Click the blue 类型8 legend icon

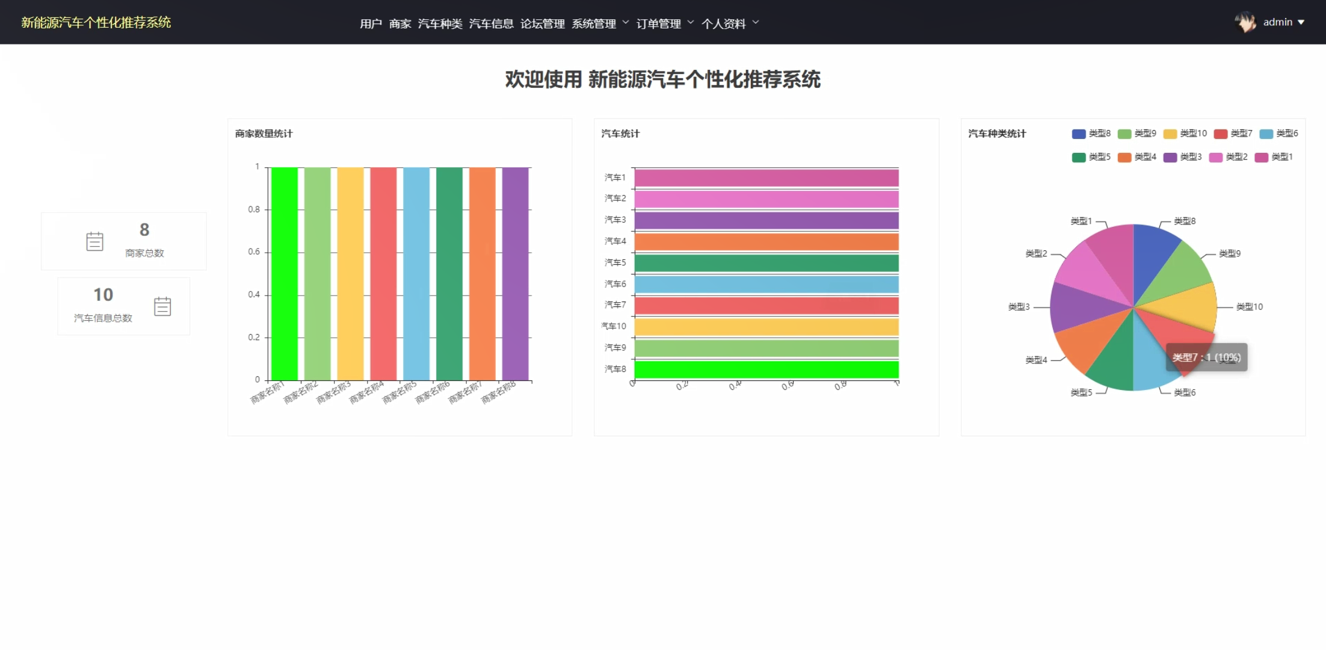coord(1078,133)
